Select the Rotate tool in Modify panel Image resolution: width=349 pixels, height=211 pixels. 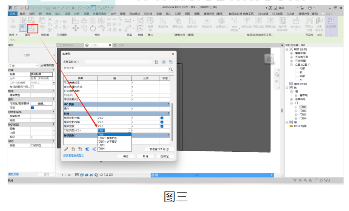pyautogui.click(x=93, y=28)
